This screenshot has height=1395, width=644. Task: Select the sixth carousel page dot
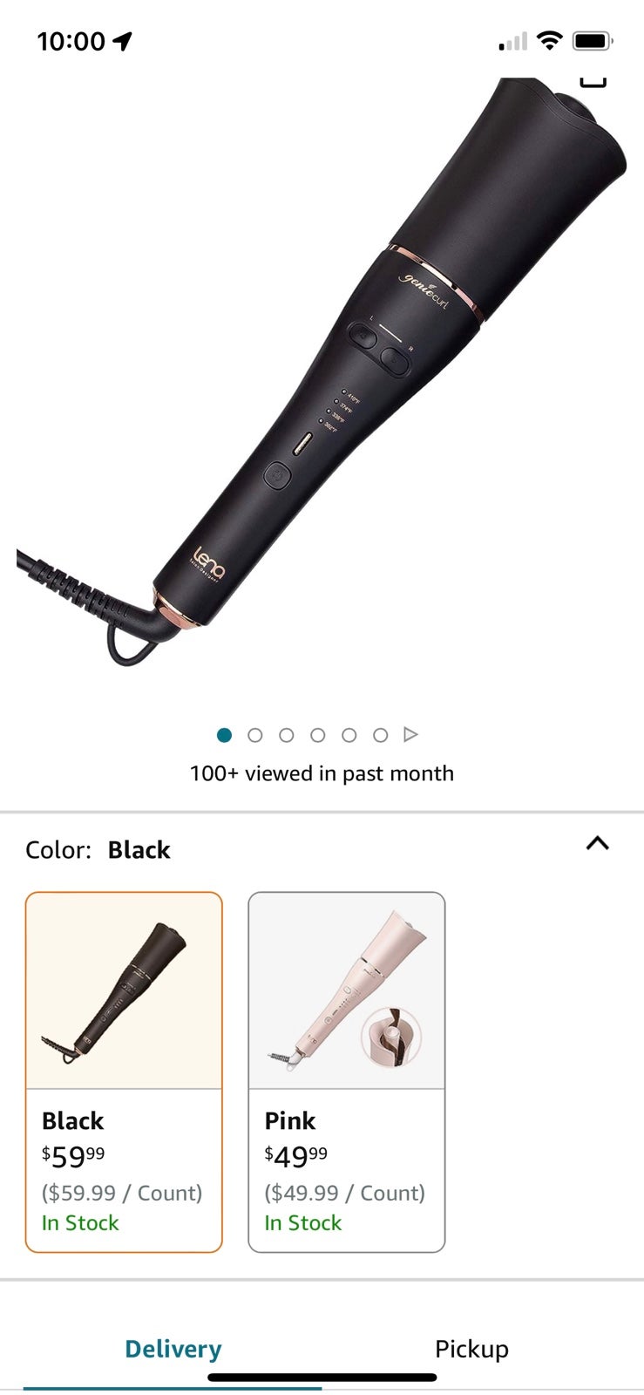[380, 735]
